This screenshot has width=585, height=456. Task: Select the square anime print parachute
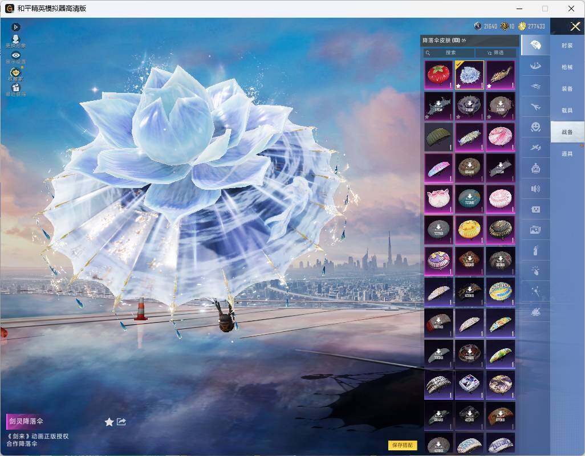click(469, 384)
